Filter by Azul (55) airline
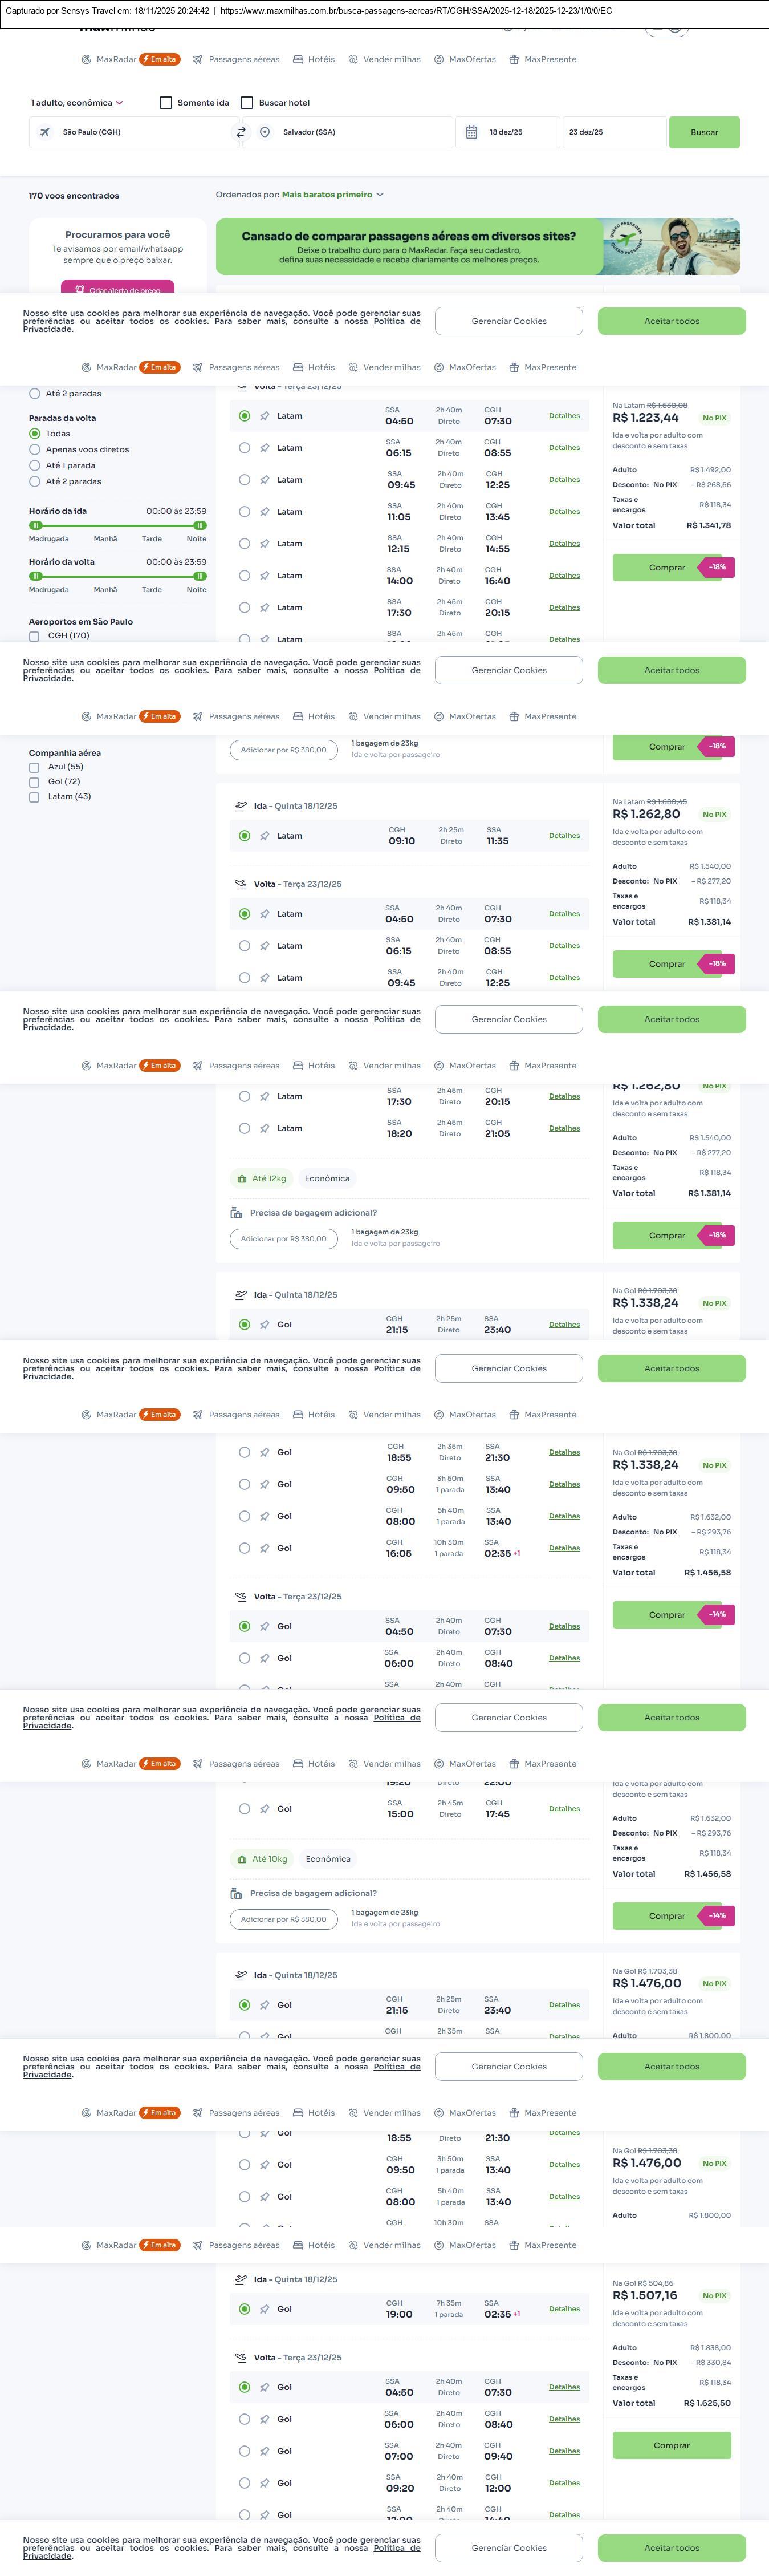This screenshot has height=2576, width=769. coord(34,767)
